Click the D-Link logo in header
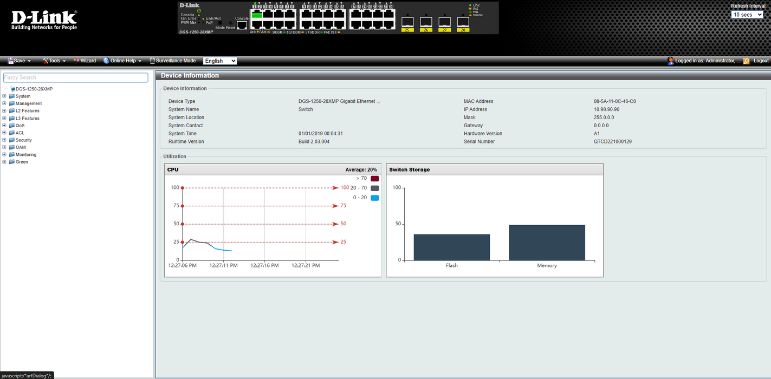Image resolution: width=771 pixels, height=379 pixels. [x=44, y=20]
